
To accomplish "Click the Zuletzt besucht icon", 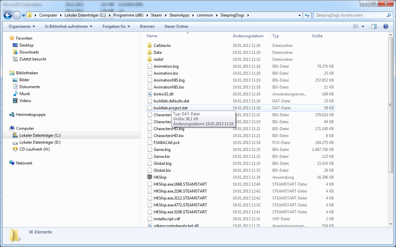I will [15, 59].
